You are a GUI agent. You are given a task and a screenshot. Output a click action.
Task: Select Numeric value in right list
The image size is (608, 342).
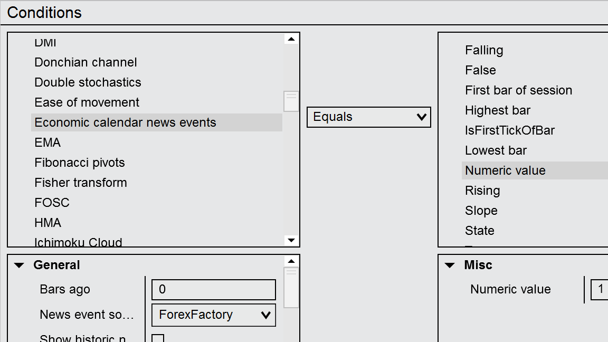[x=505, y=170]
